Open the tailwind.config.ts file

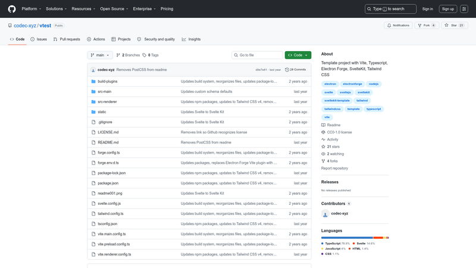pyautogui.click(x=111, y=214)
